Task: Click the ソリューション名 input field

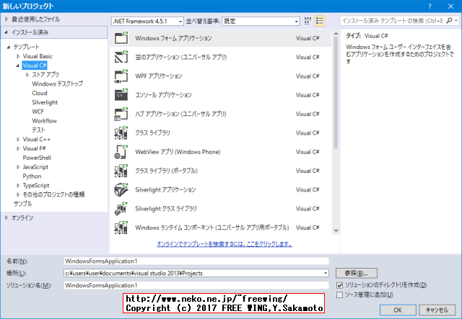Action: pos(196,285)
